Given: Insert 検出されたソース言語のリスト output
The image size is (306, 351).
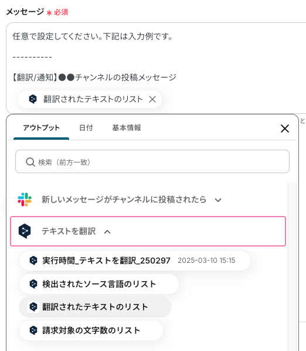Looking at the screenshot, I should [99, 284].
